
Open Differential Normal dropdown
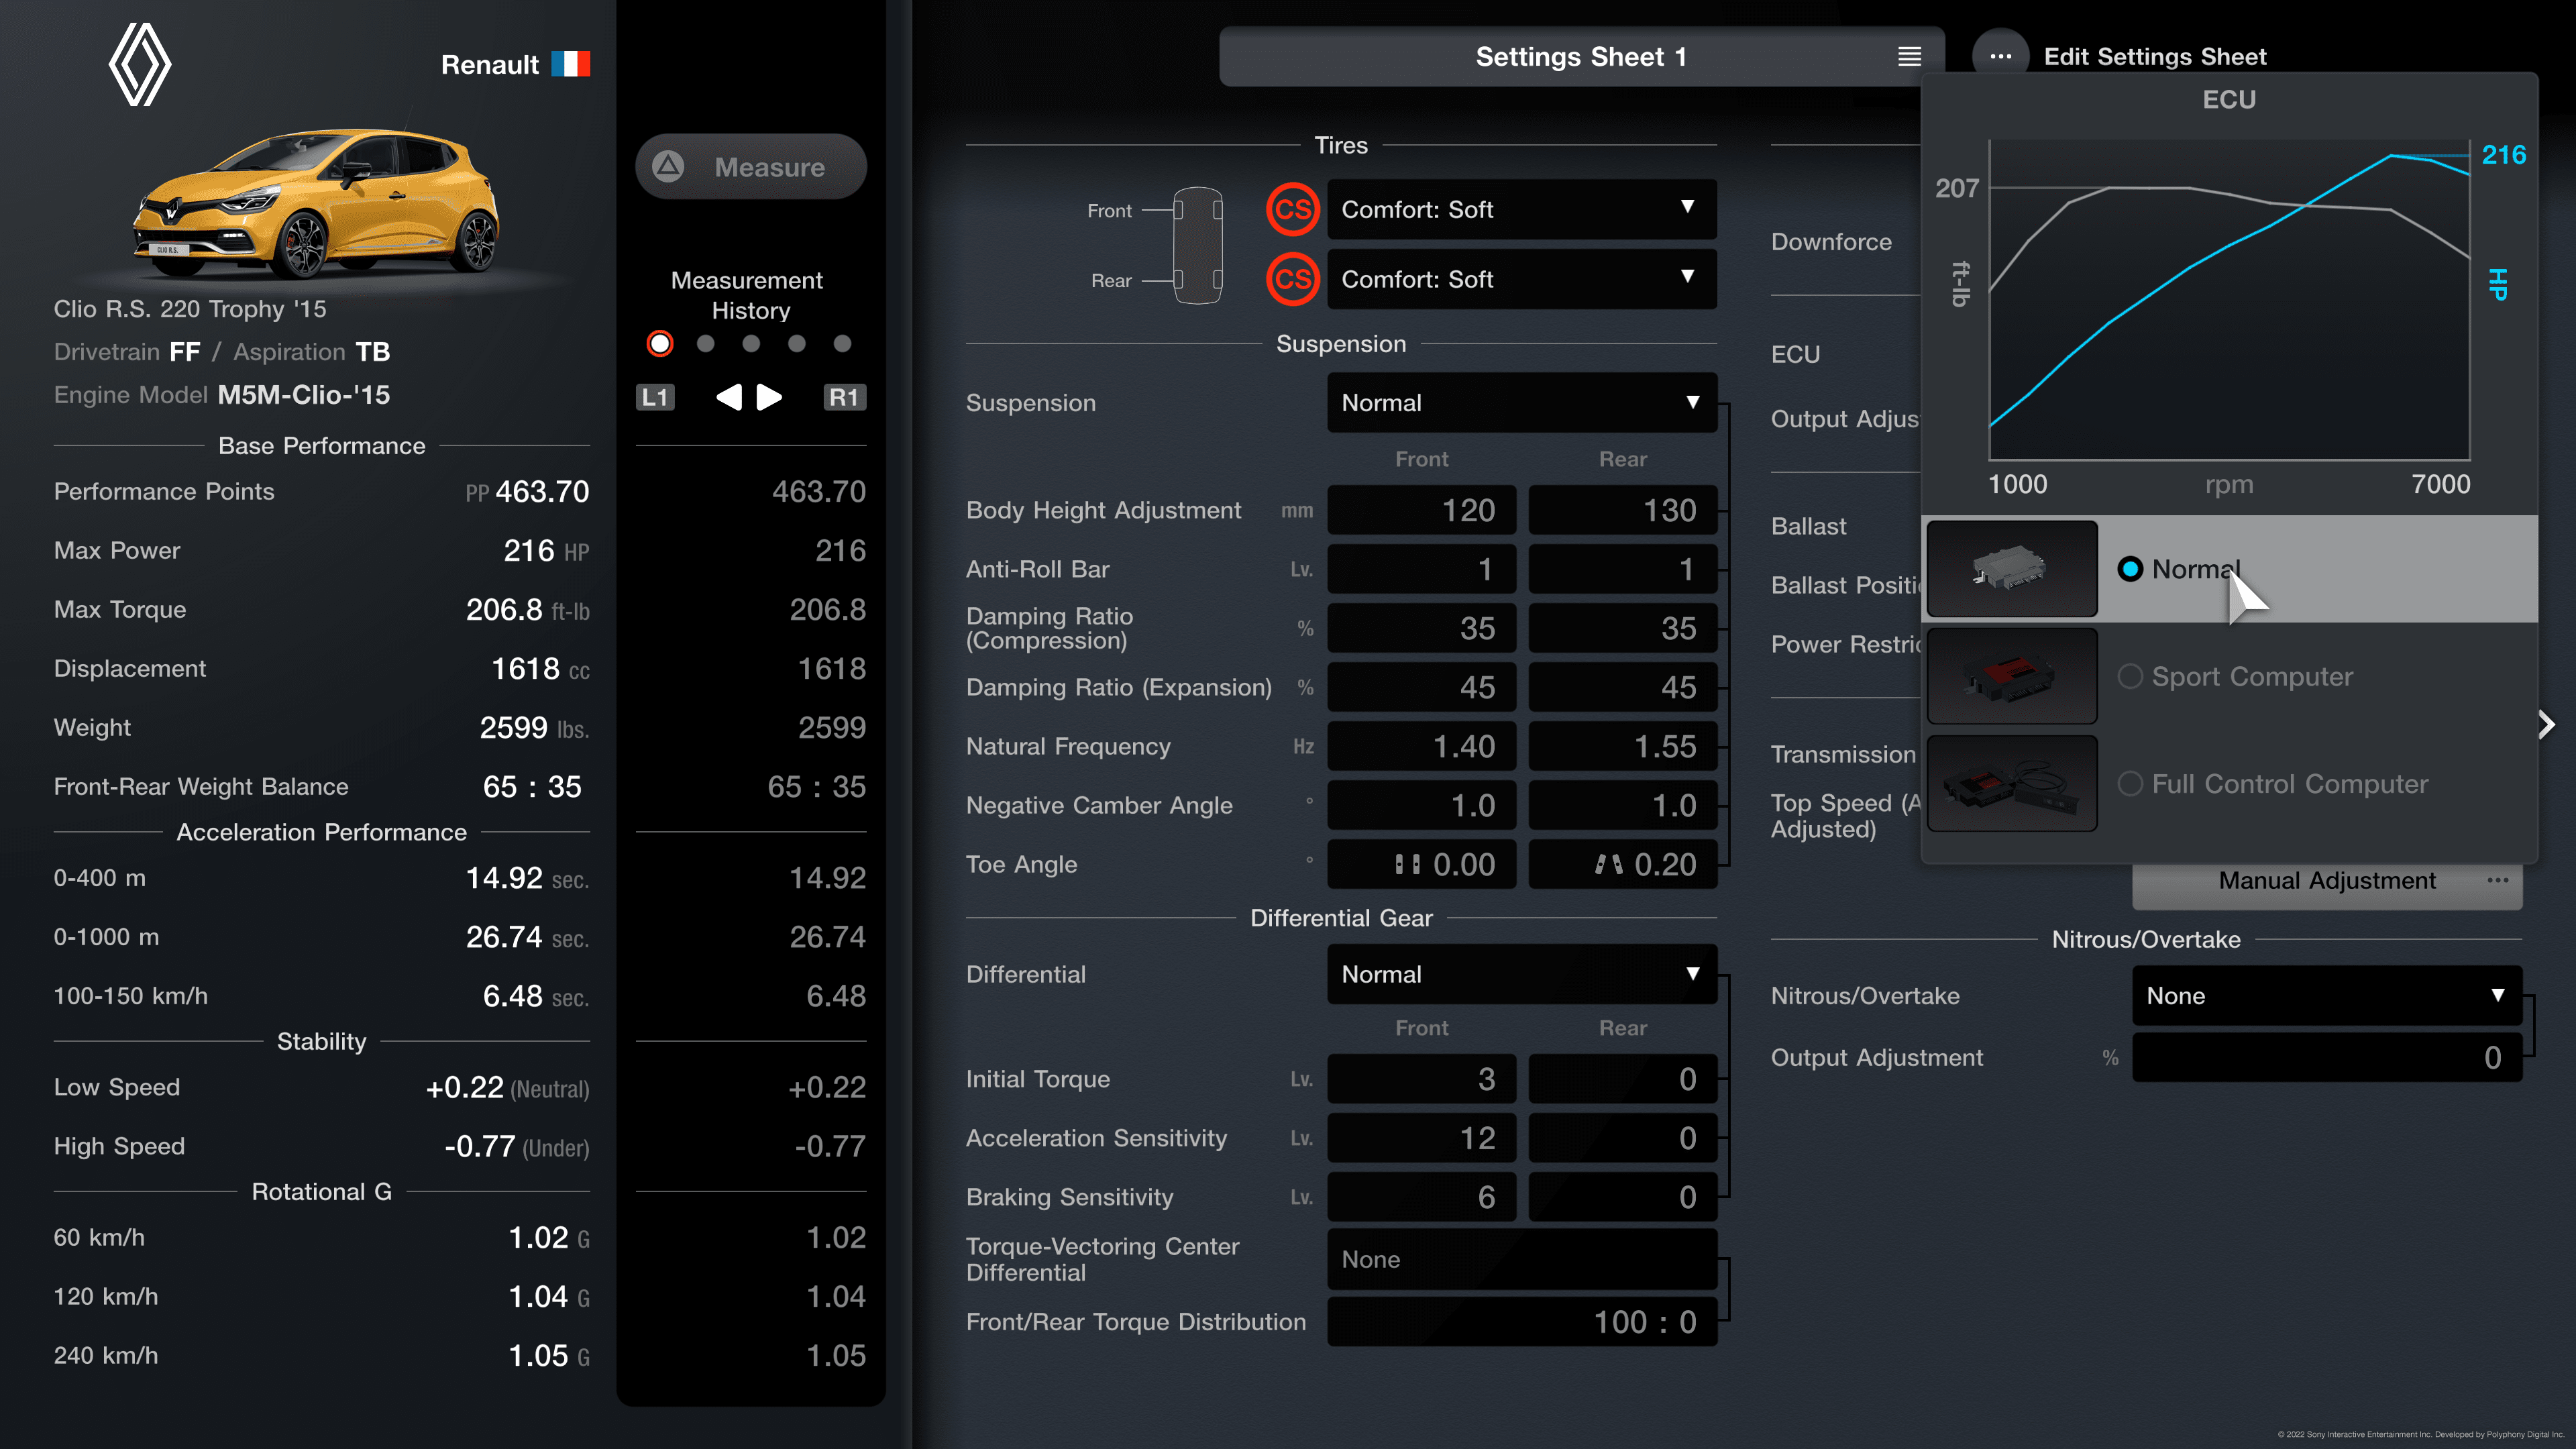[x=1521, y=974]
